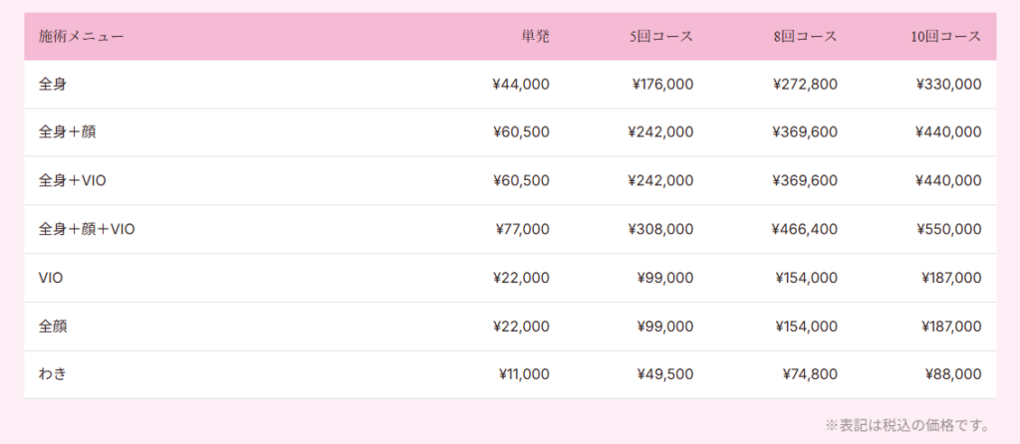The width and height of the screenshot is (1020, 444).
Task: Click the 単発 column header
Action: pyautogui.click(x=535, y=37)
